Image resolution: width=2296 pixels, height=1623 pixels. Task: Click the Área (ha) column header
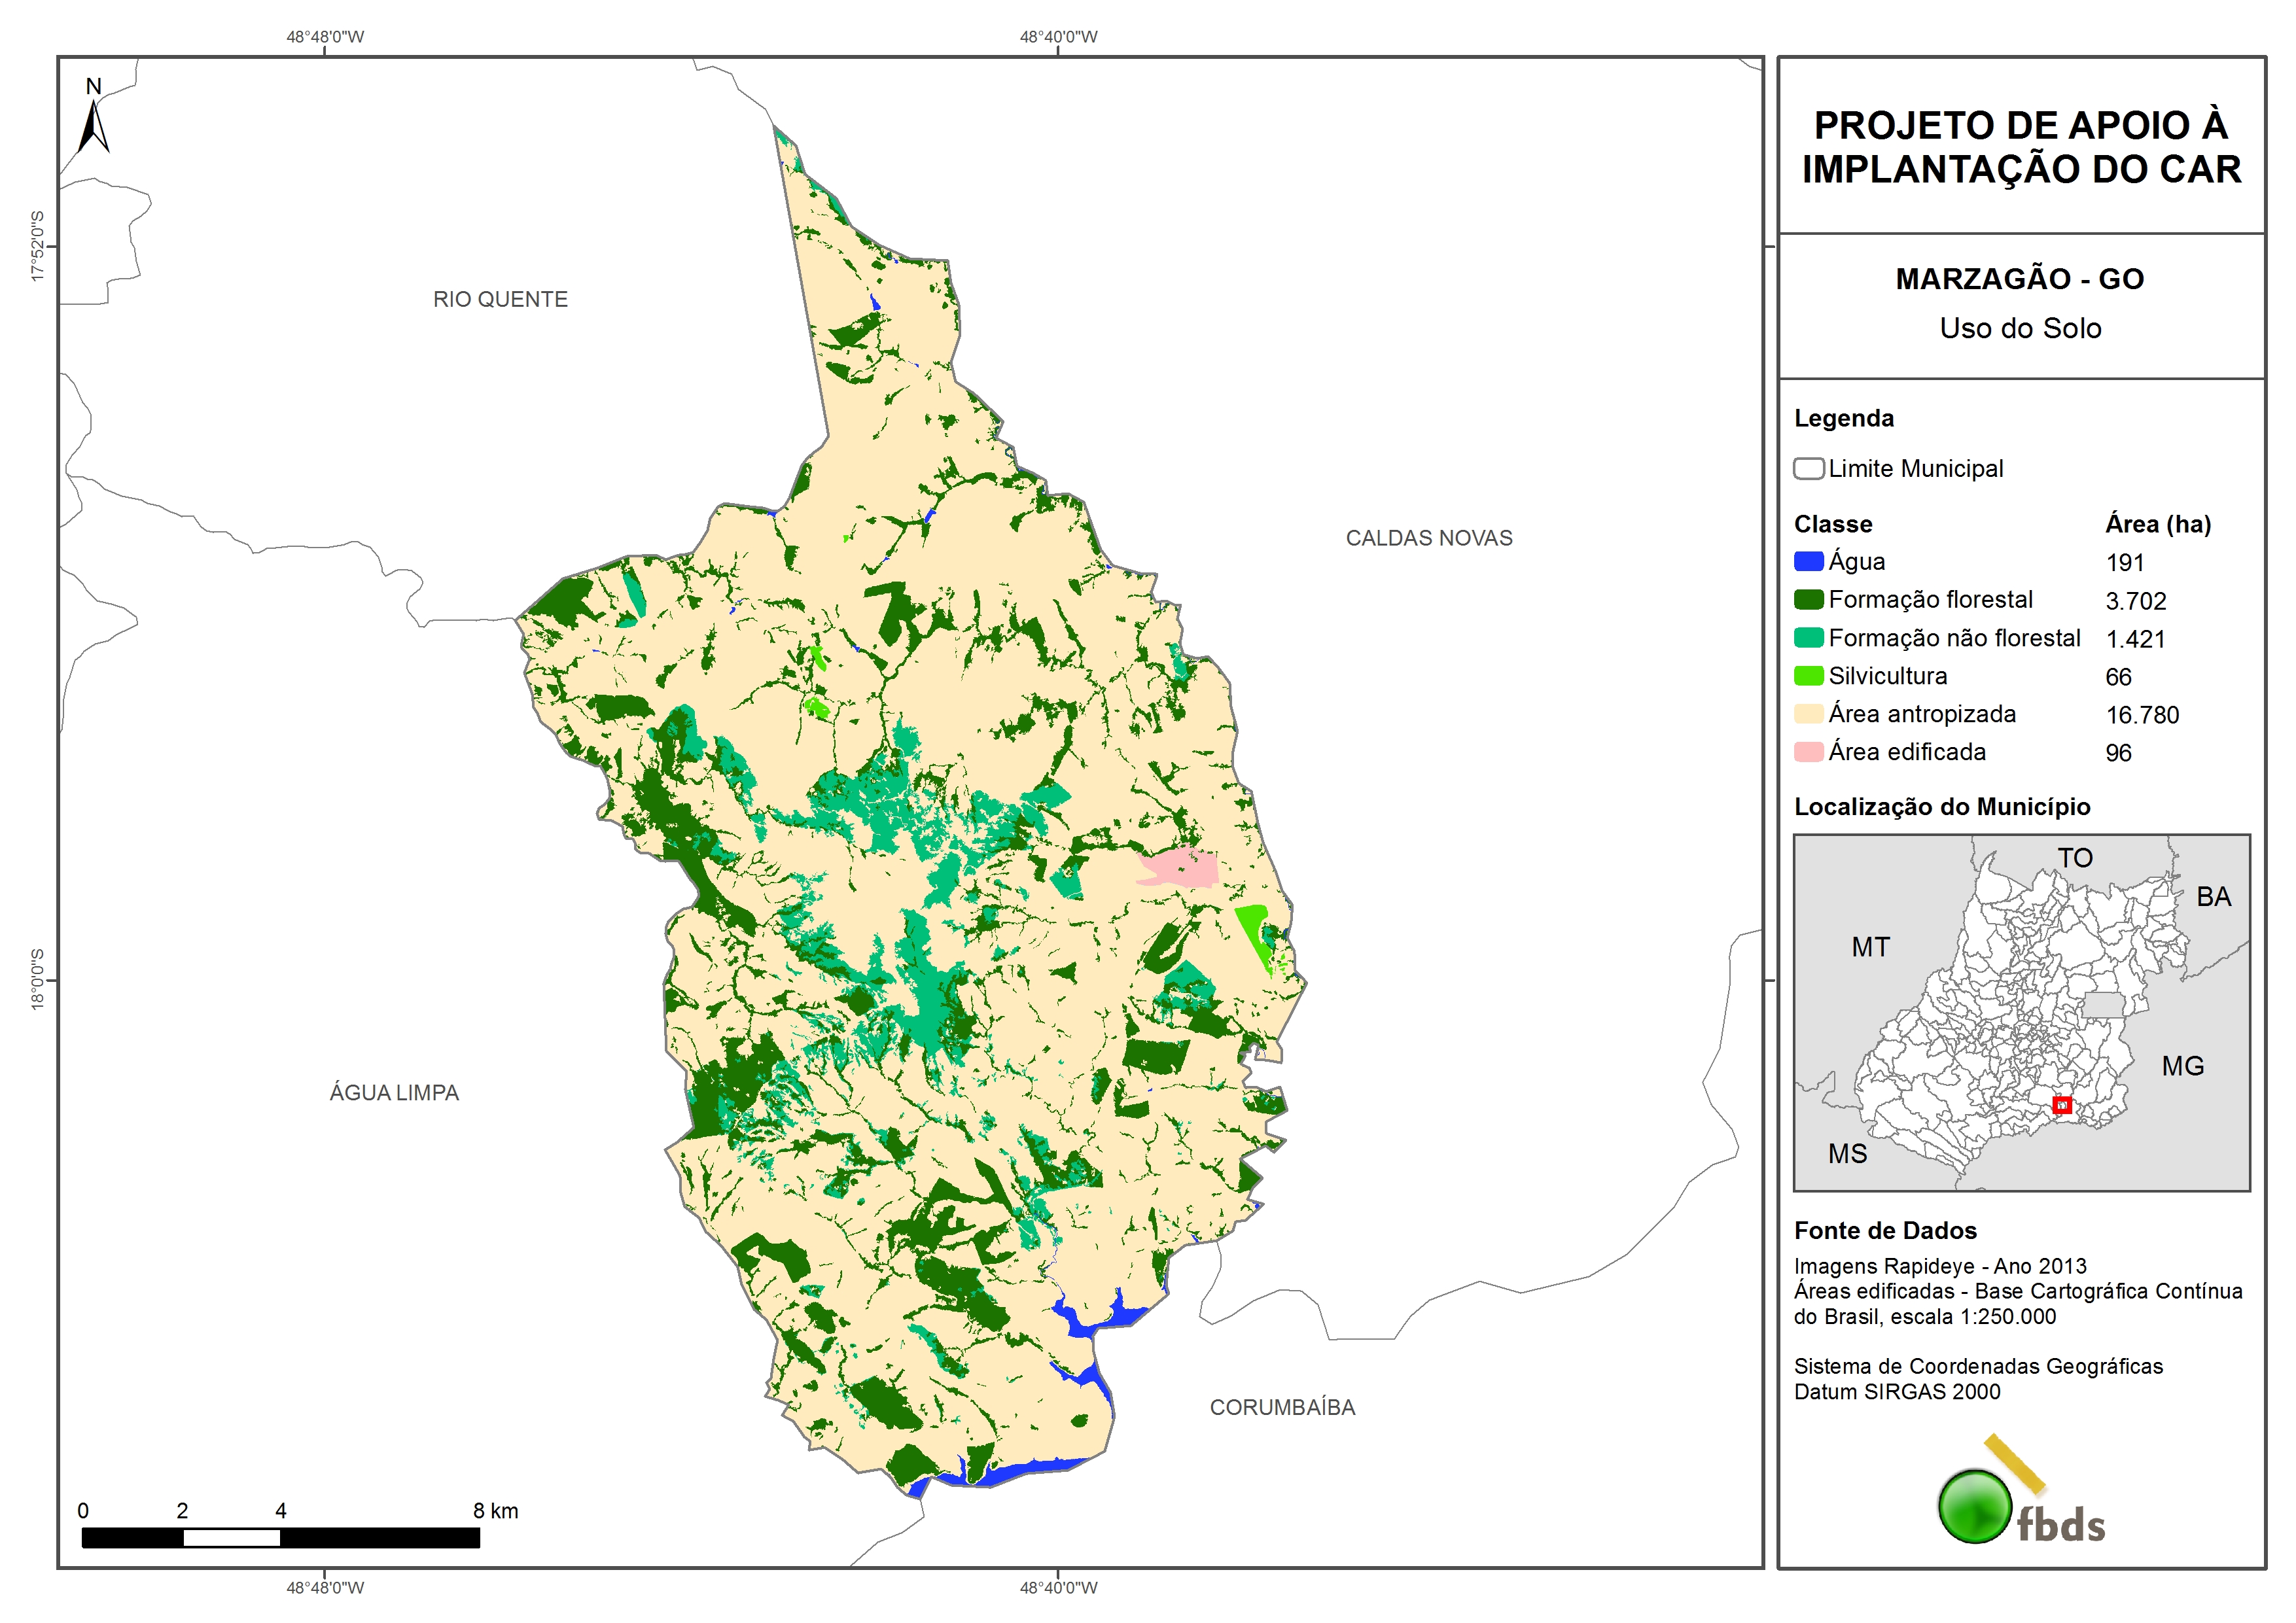[2157, 524]
